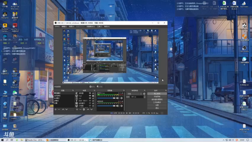Adjust desktop audio volume slider
Viewport: 252px width, 142px height.
pos(106,106)
